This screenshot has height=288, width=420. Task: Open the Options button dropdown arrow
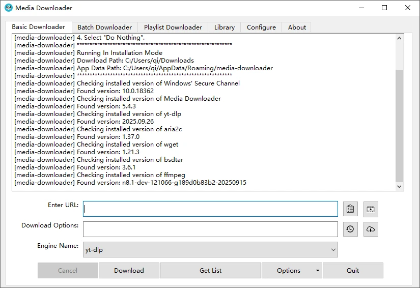click(x=318, y=271)
